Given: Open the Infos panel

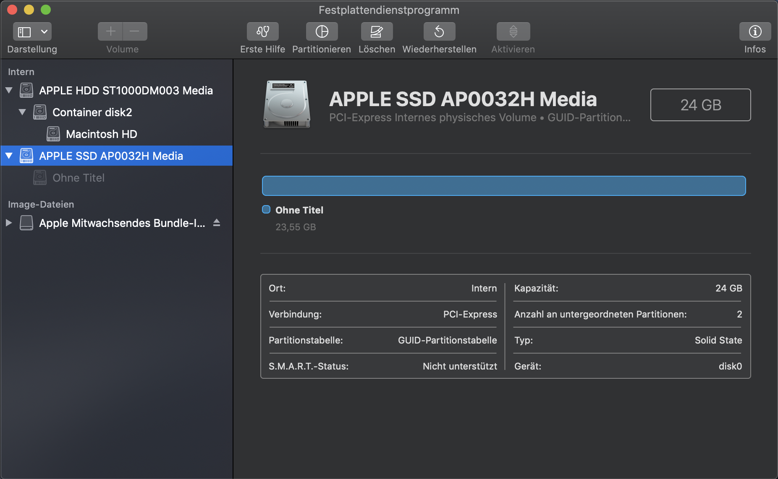Looking at the screenshot, I should (754, 32).
